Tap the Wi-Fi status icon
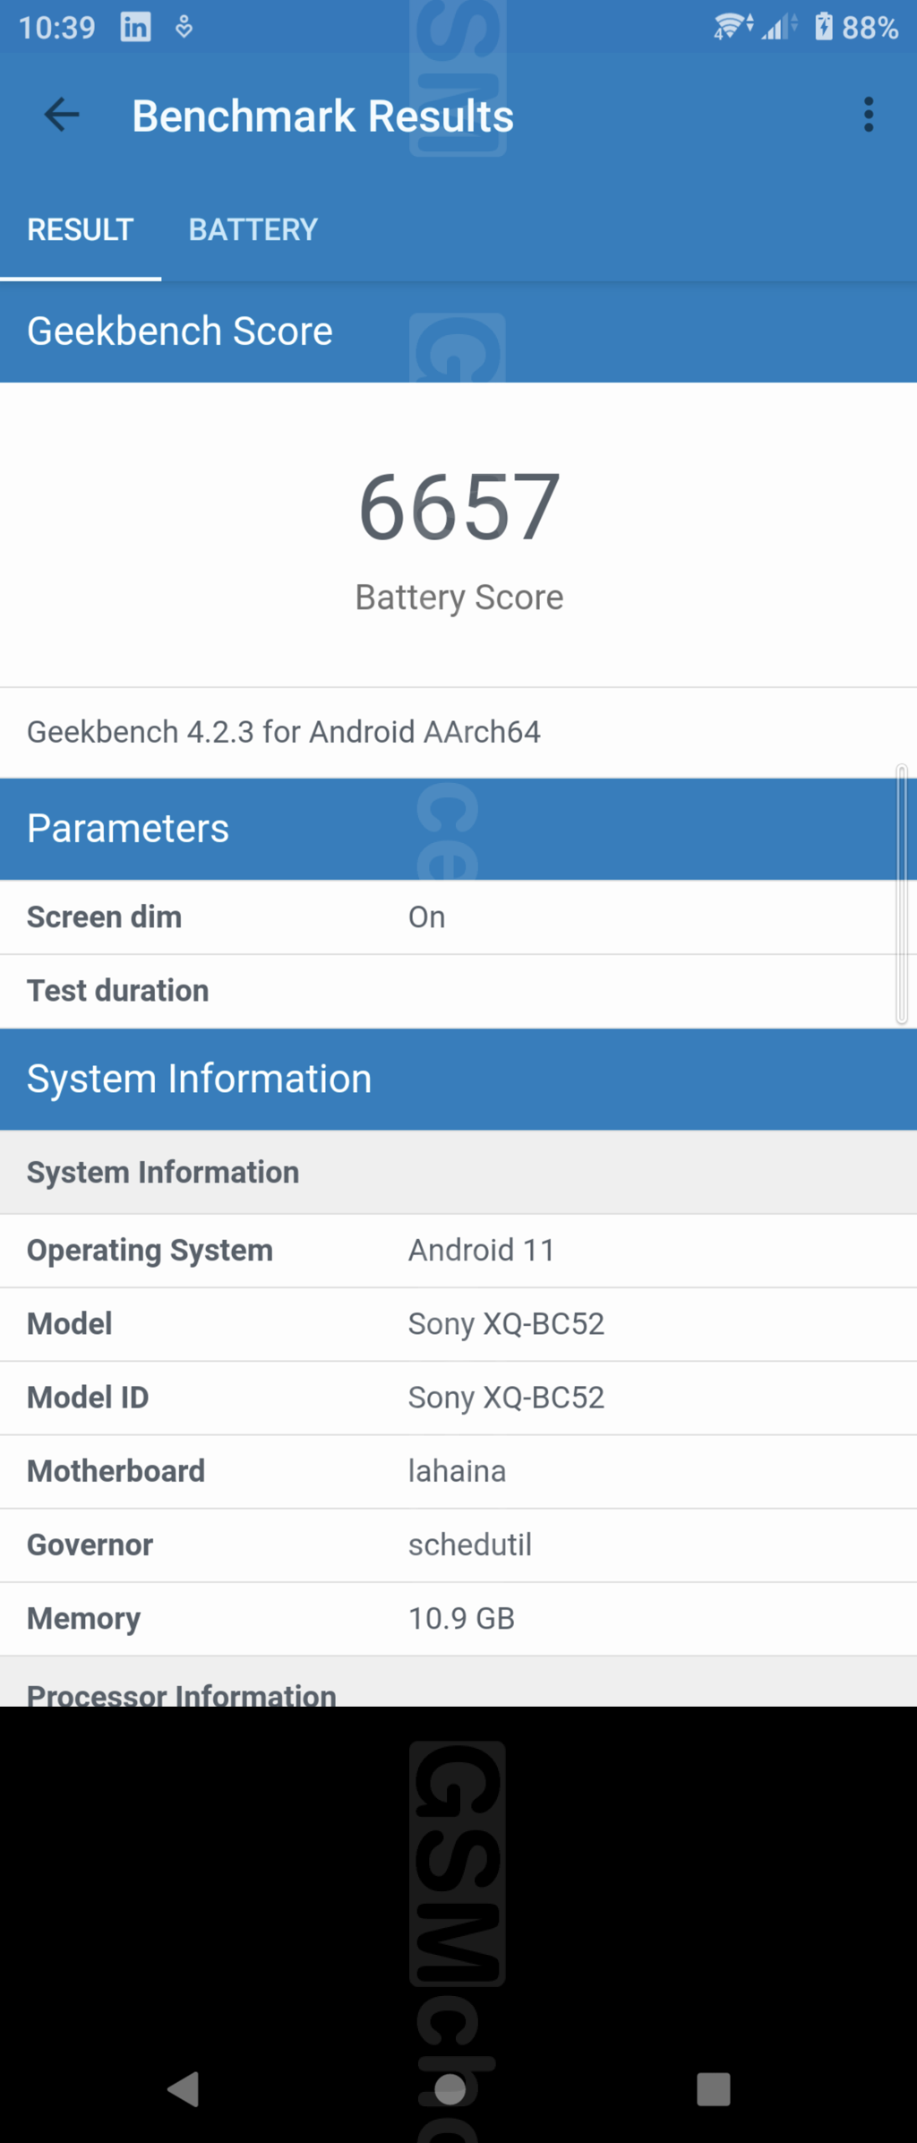 click(x=733, y=27)
